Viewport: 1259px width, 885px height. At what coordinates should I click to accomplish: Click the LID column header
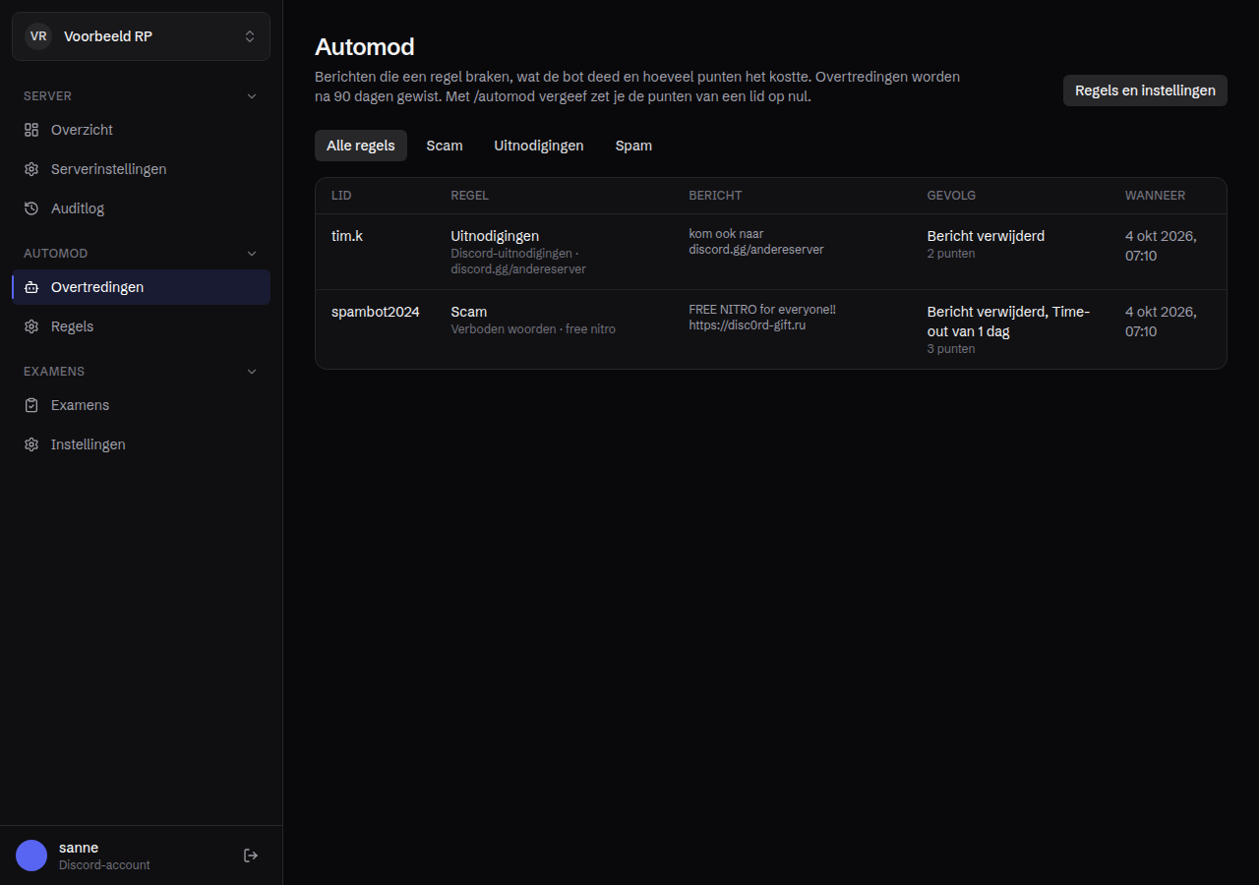click(x=341, y=196)
